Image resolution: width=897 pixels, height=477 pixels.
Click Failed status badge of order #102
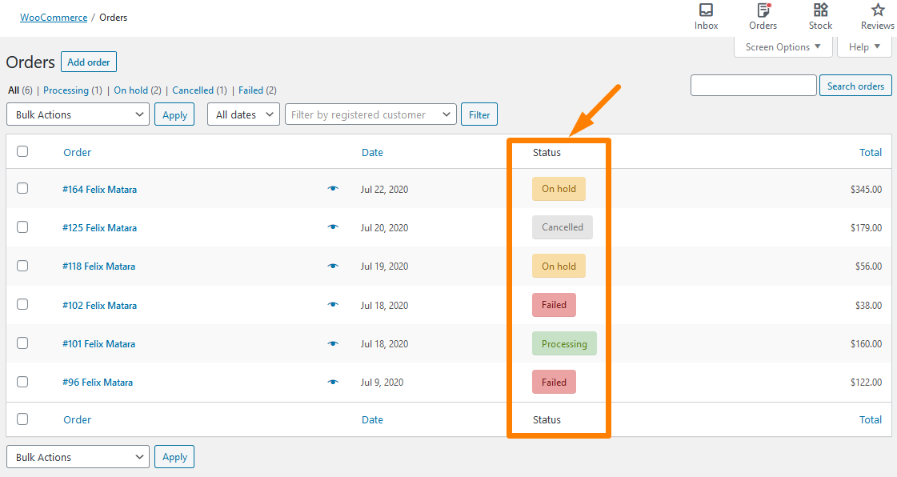(554, 305)
